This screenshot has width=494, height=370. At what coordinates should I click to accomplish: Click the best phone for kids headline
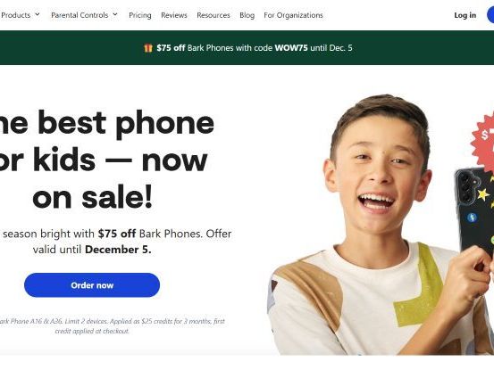[x=105, y=160]
